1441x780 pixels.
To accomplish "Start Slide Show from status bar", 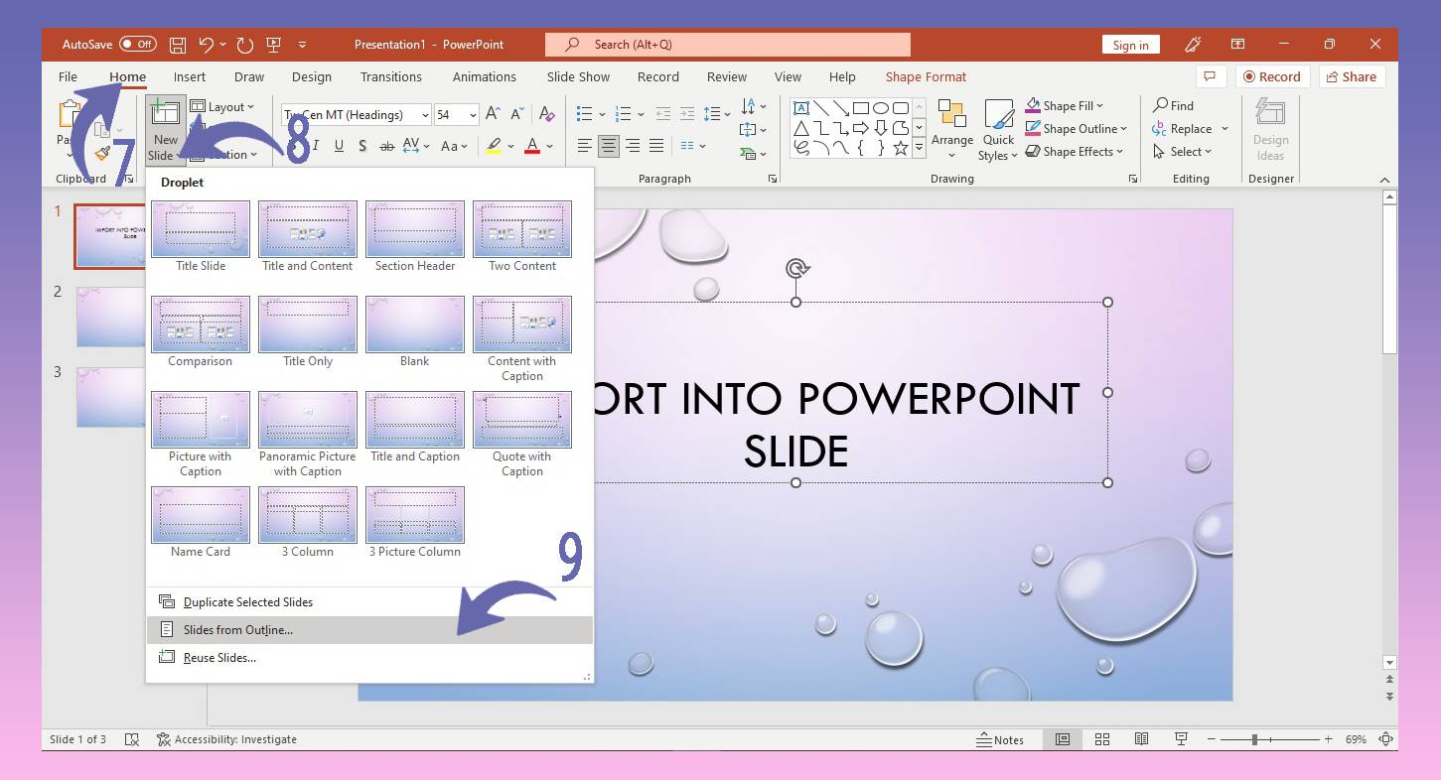I will (1181, 739).
